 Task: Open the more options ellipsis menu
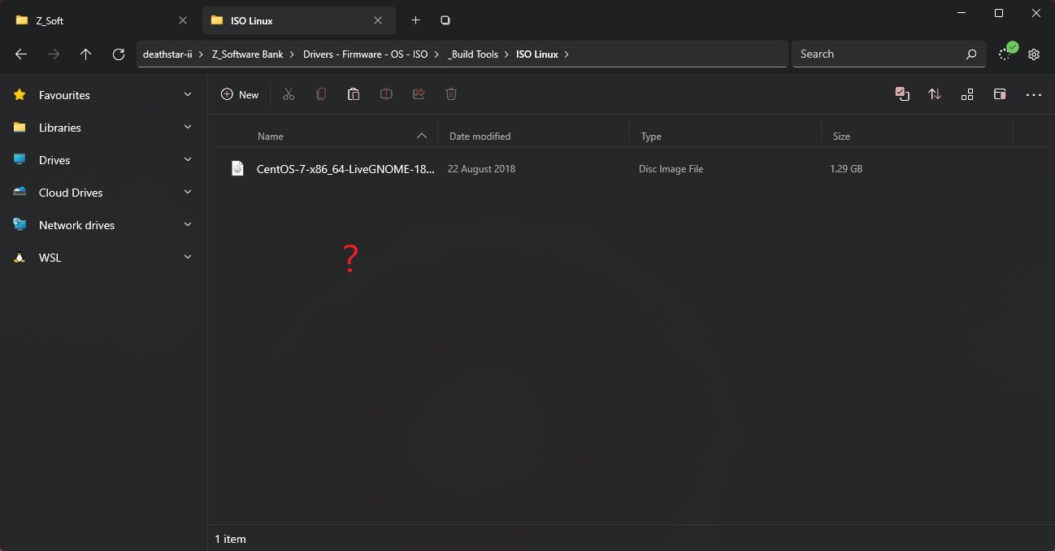(1034, 95)
